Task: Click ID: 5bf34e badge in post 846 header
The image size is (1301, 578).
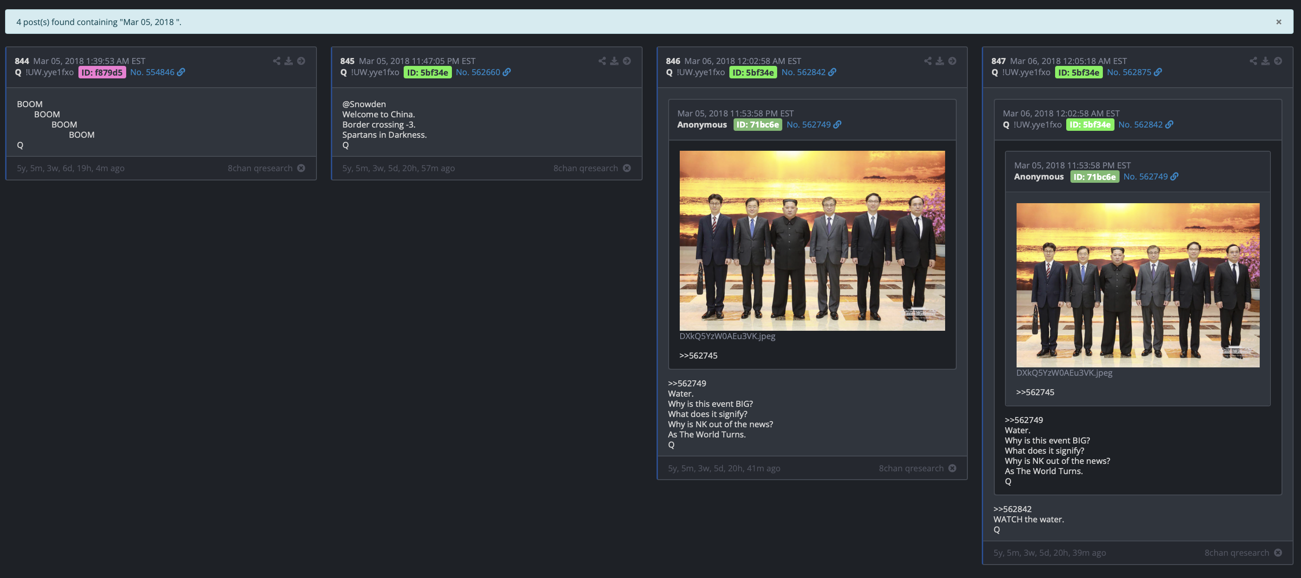Action: click(753, 72)
